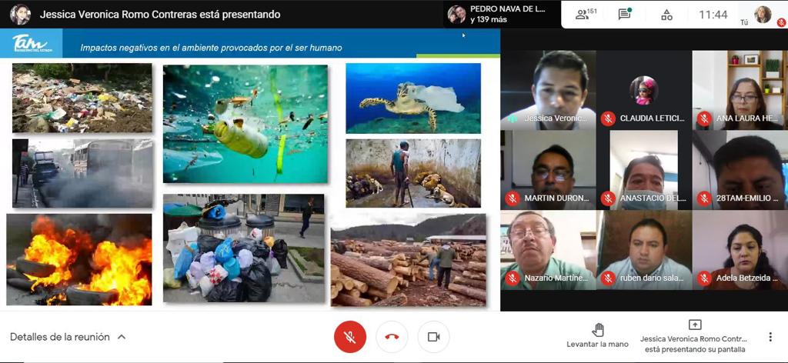Open the three-dot more options menu
This screenshot has height=363, width=788.
click(770, 337)
